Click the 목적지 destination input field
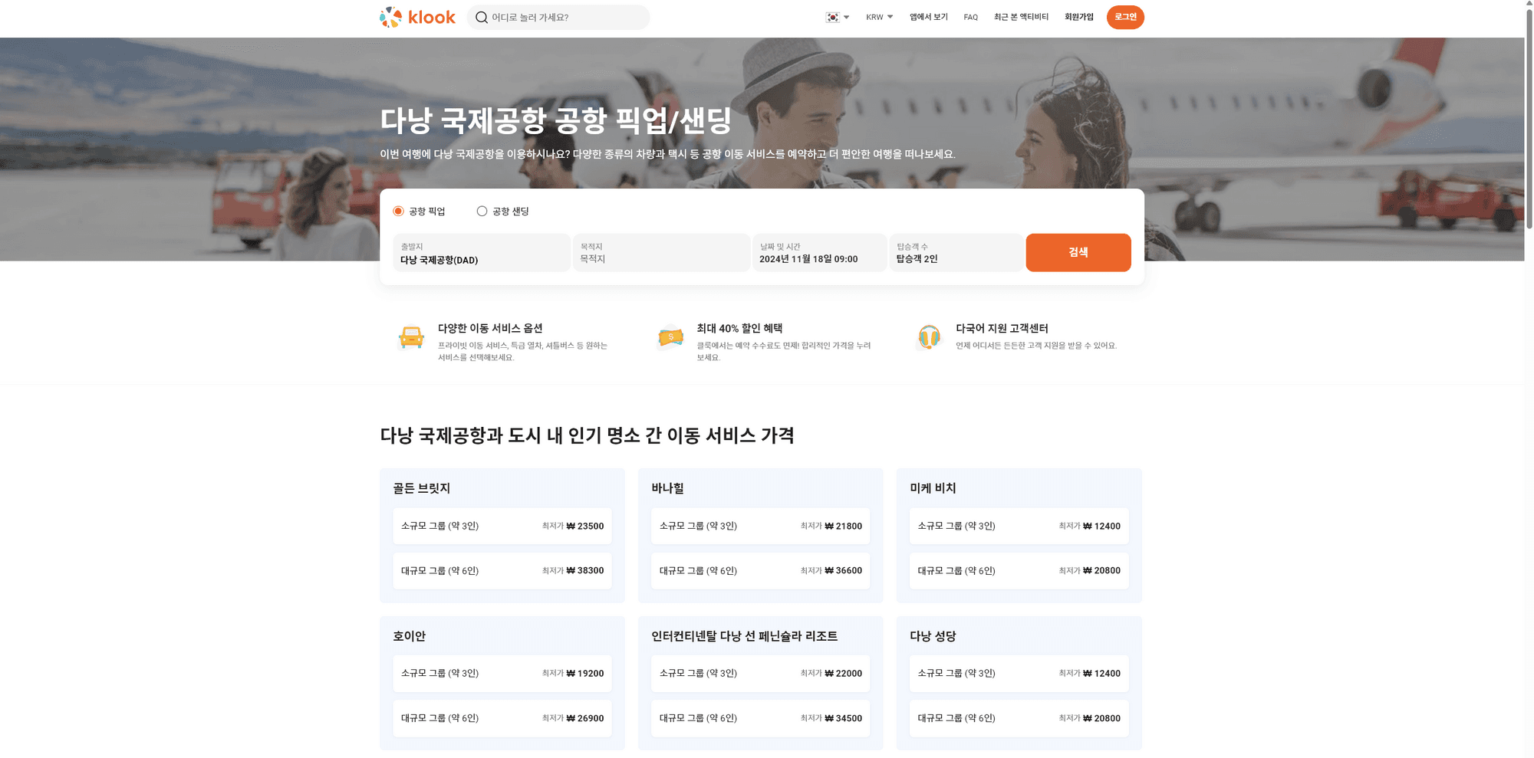 pos(661,253)
